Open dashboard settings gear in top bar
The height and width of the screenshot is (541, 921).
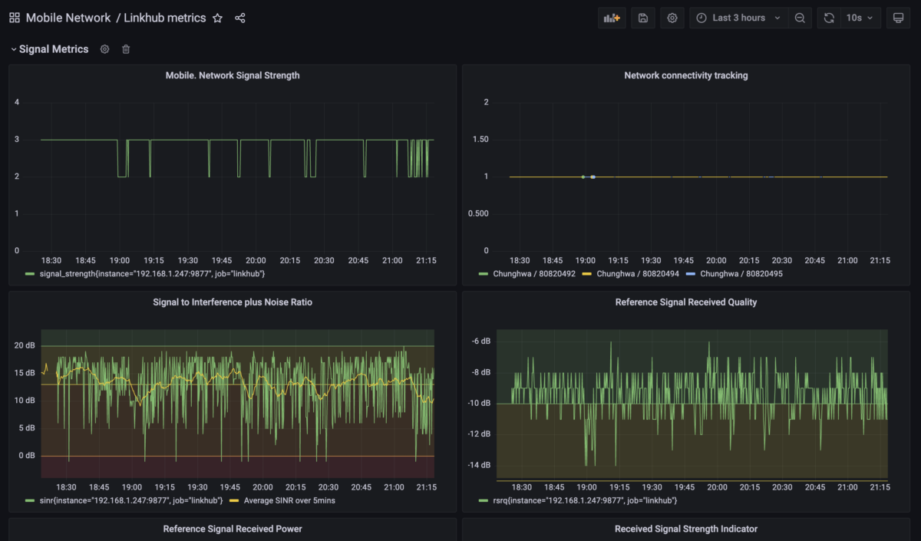click(672, 18)
